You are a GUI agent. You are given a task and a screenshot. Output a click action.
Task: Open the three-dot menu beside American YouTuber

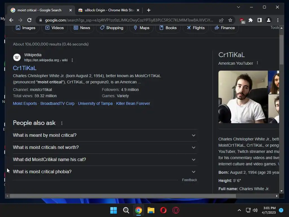click(x=257, y=63)
